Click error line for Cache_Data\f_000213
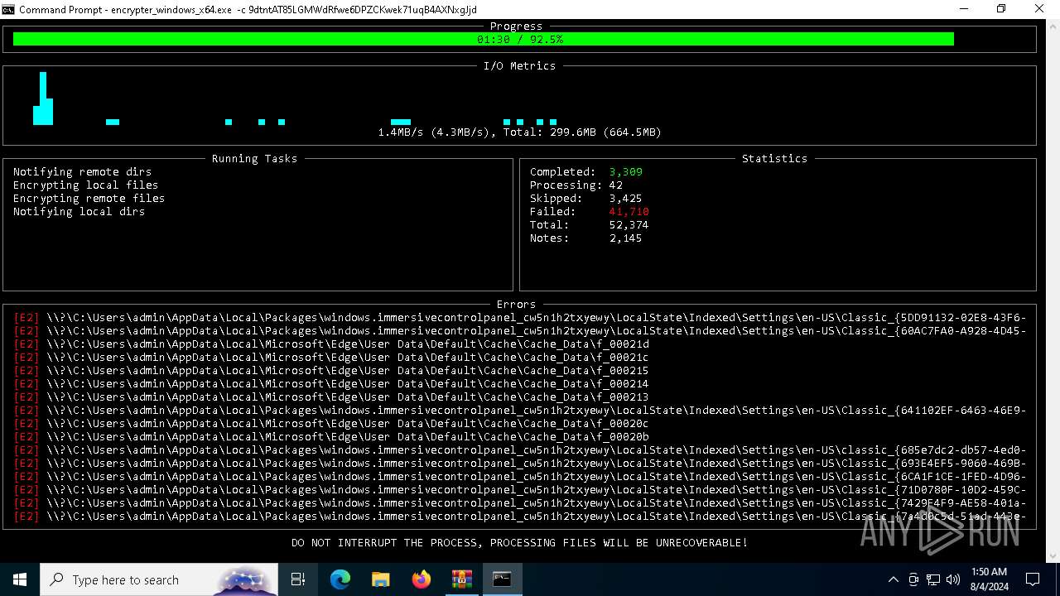 tap(331, 397)
